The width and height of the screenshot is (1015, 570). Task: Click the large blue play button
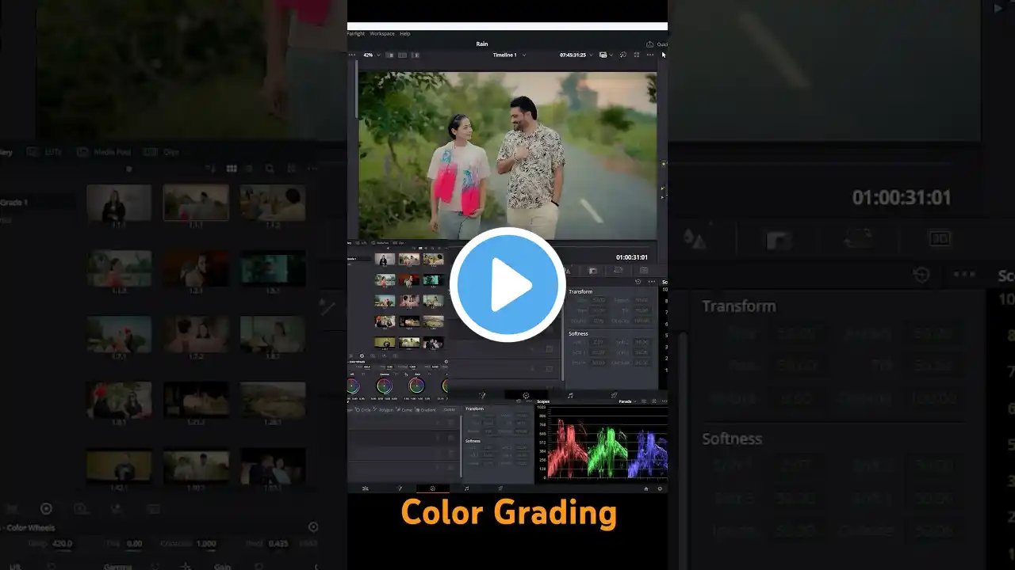click(x=507, y=285)
